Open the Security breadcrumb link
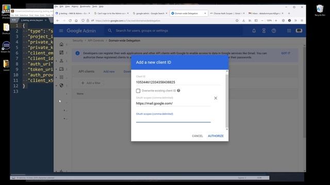This screenshot has height=185, width=330. [78, 41]
